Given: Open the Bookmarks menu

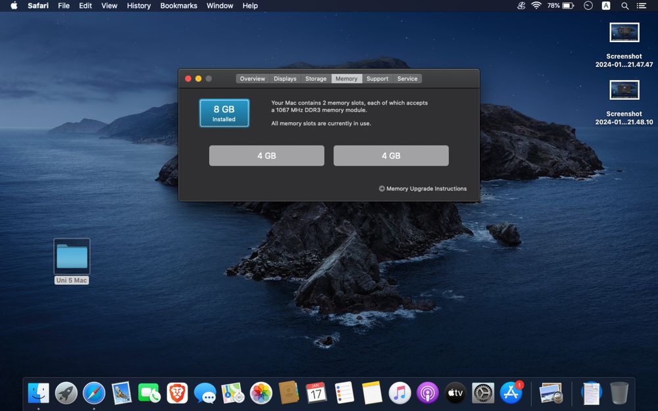Looking at the screenshot, I should point(179,6).
